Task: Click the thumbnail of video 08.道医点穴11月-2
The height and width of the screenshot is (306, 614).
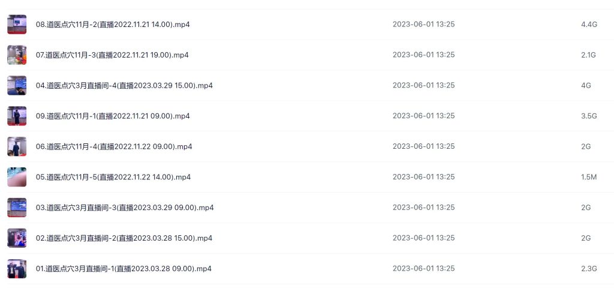Action: [17, 25]
